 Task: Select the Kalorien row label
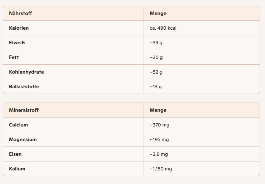pos(19,28)
